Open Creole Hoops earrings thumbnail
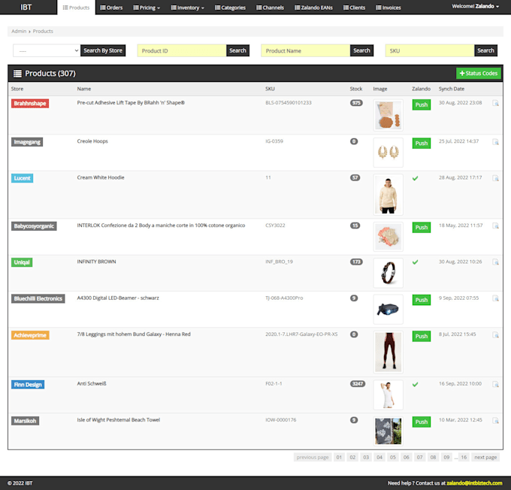The width and height of the screenshot is (511, 490). pyautogui.click(x=389, y=153)
